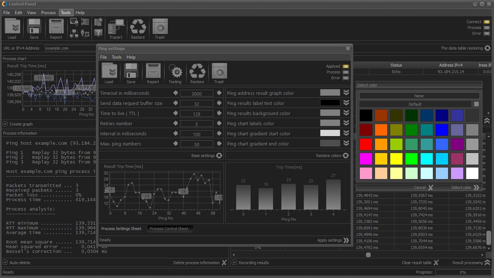Click Cancel in the Select color popup
The height and width of the screenshot is (278, 494).
pos(423,188)
